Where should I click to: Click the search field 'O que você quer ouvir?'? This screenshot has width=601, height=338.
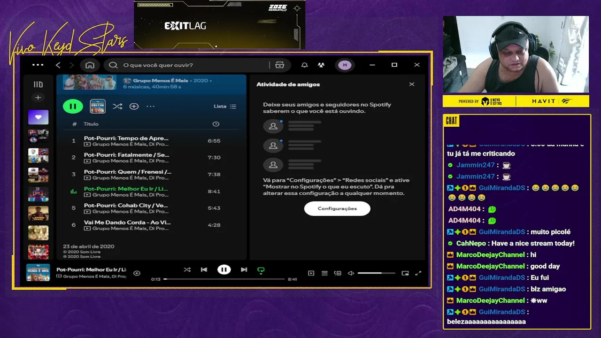[188, 65]
